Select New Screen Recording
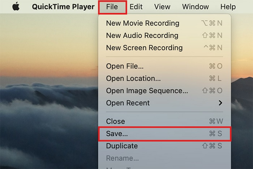This screenshot has width=253, height=169. pyautogui.click(x=144, y=48)
